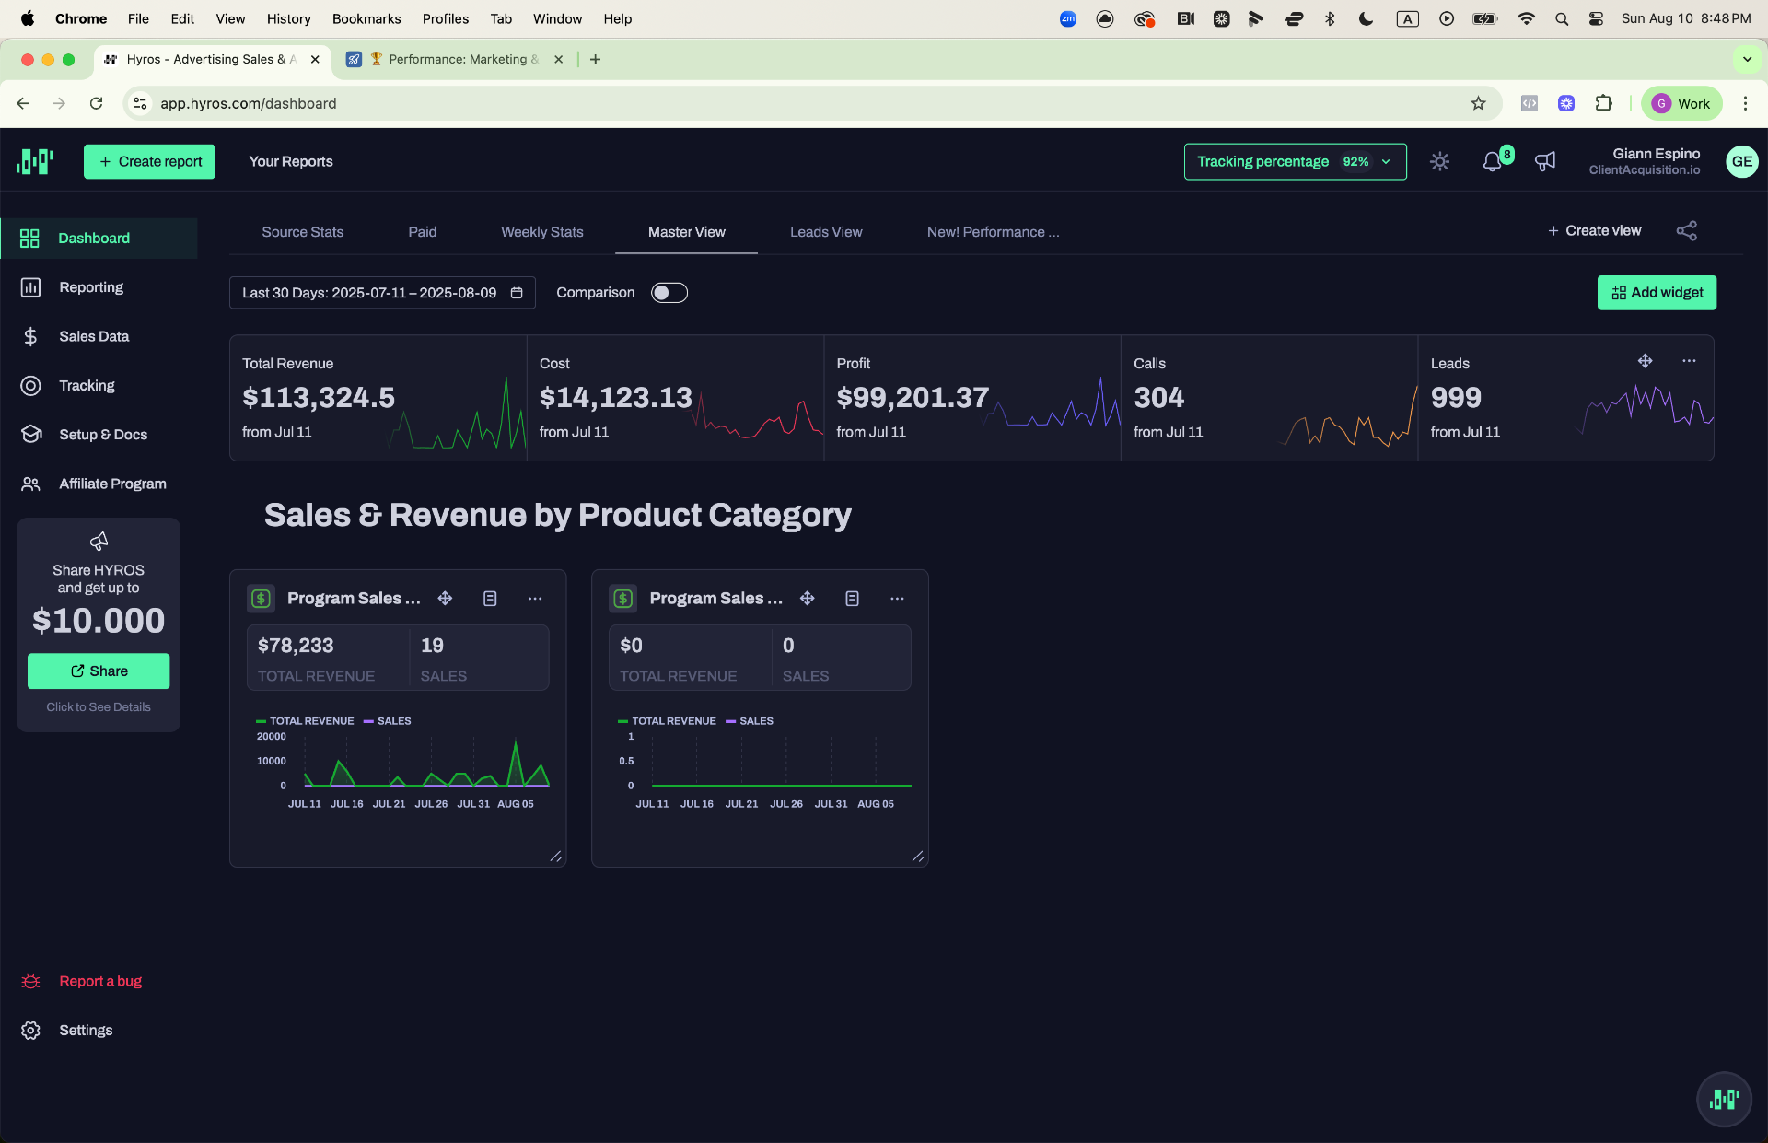Click the share views icon
Image resolution: width=1768 pixels, height=1143 pixels.
coord(1686,231)
